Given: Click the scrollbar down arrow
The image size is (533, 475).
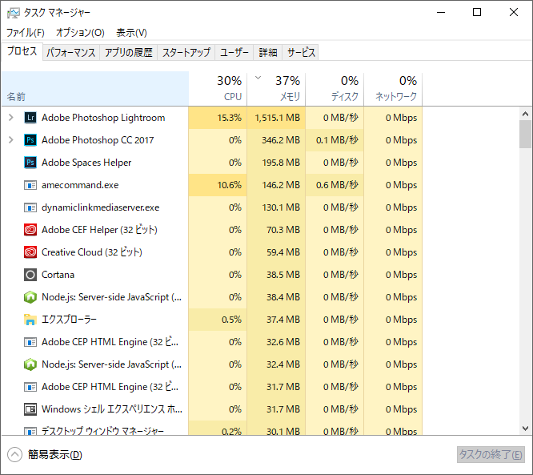Looking at the screenshot, I should tap(525, 428).
